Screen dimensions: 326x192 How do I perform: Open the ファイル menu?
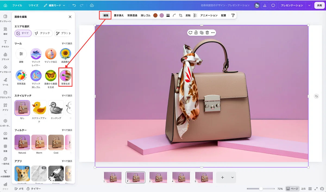pyautogui.click(x=17, y=5)
